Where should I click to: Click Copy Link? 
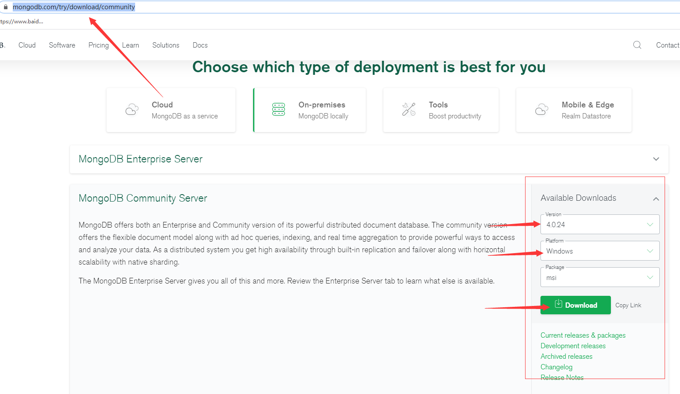tap(628, 305)
